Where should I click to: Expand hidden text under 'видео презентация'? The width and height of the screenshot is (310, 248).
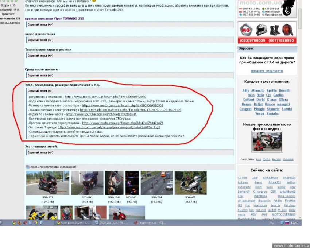pyautogui.click(x=40, y=40)
